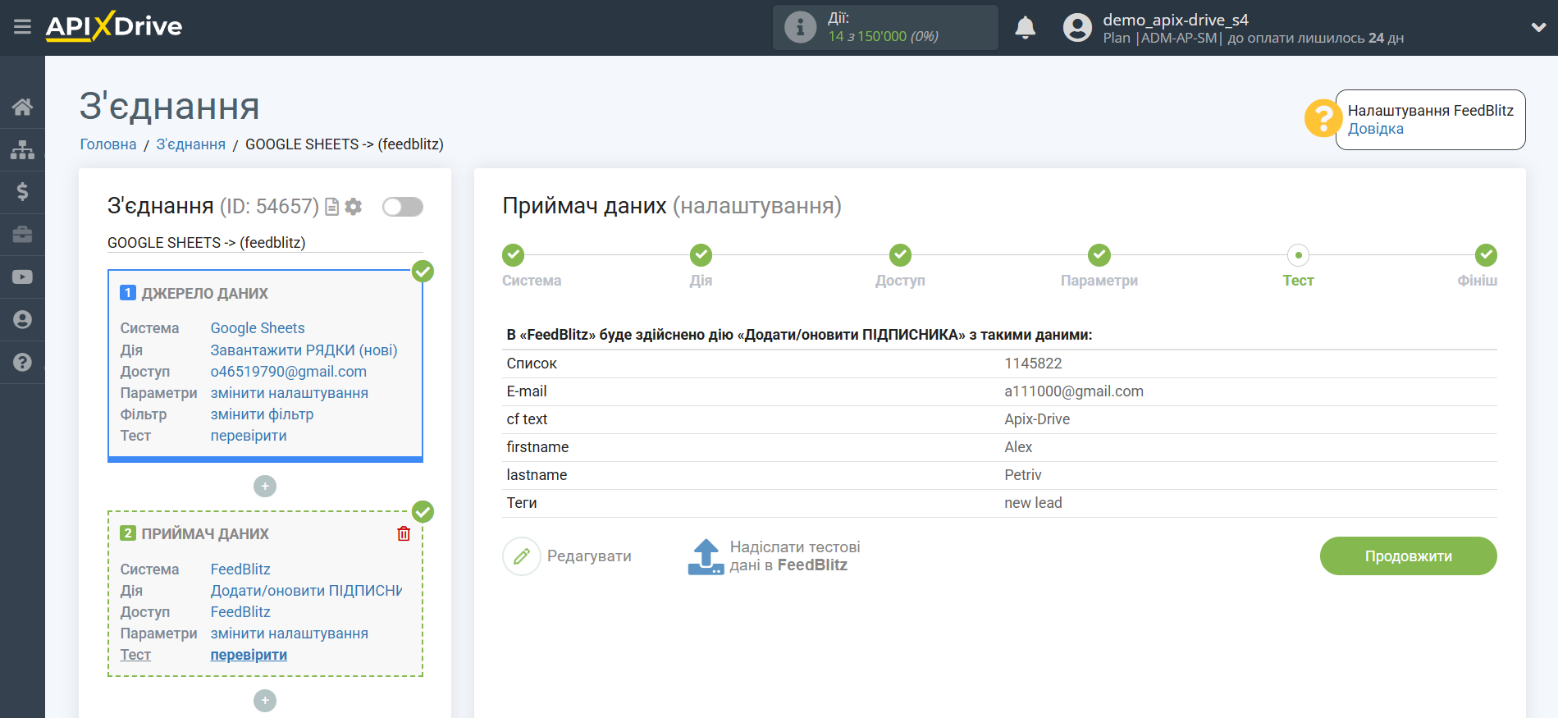This screenshot has width=1558, height=718.
Task: Open the notifications bell
Action: [x=1025, y=27]
